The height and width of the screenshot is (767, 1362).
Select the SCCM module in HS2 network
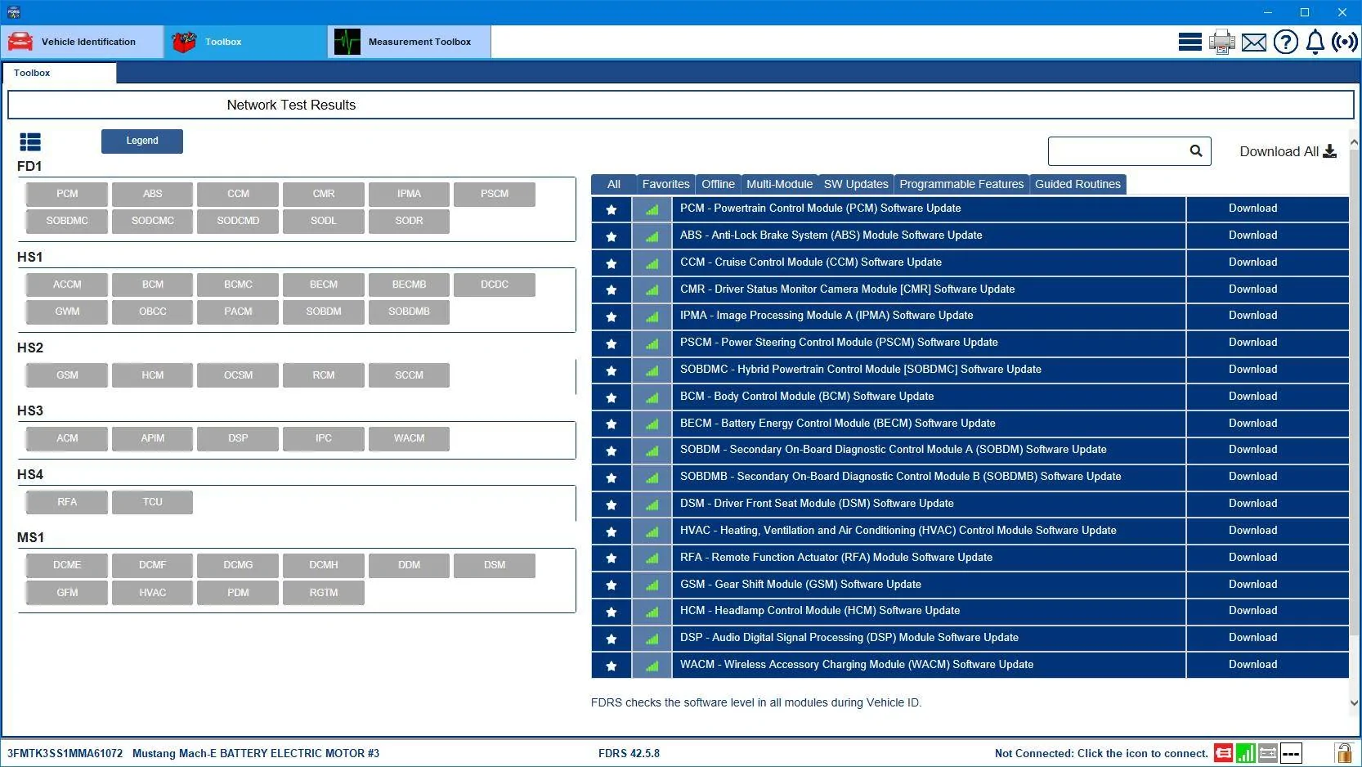[409, 376]
